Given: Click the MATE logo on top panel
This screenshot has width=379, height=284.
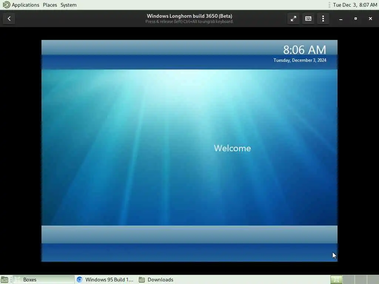Looking at the screenshot, I should (6, 5).
